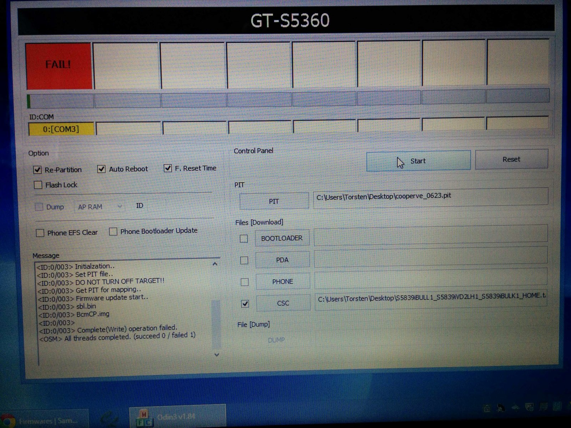Click the red FAIL! status box
Screen dimensions: 571x428
coord(59,65)
